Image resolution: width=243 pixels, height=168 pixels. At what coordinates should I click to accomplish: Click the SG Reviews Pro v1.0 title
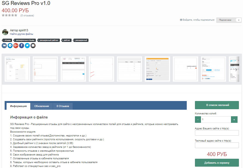point(26,3)
